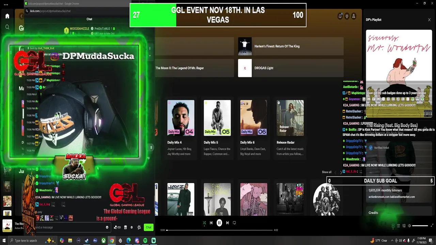Open the Release Radar playlist card
Screen dimensions: 436x245
point(290,128)
